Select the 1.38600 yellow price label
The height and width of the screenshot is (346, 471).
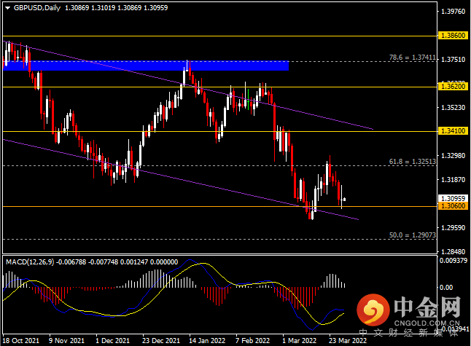[x=454, y=36]
